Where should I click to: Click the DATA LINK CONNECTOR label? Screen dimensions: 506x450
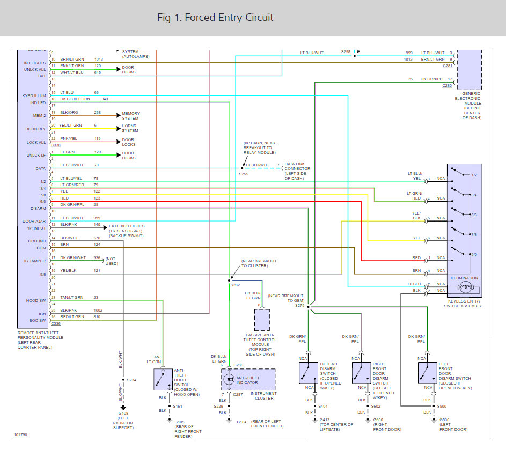pos(297,171)
